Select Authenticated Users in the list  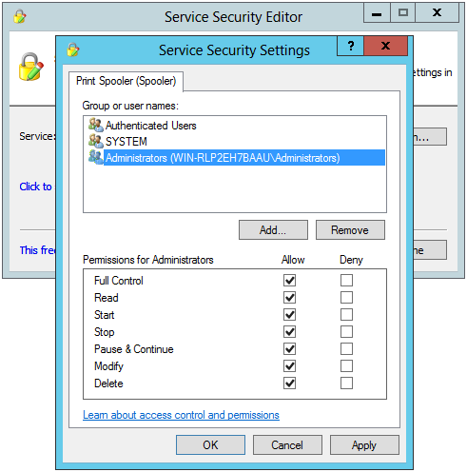pyautogui.click(x=150, y=126)
